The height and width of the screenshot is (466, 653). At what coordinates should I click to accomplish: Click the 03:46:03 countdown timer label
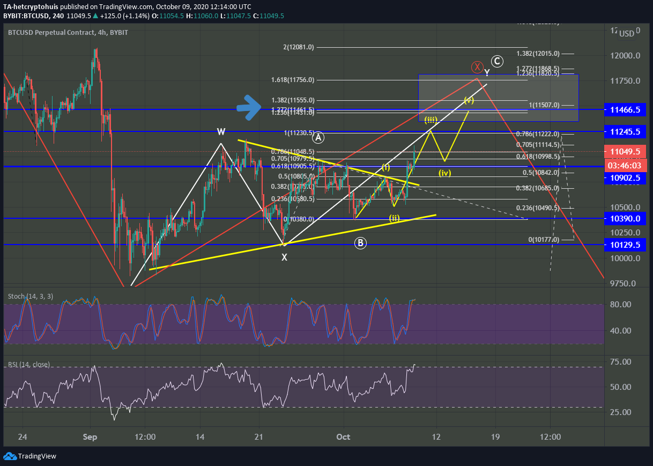(x=625, y=165)
